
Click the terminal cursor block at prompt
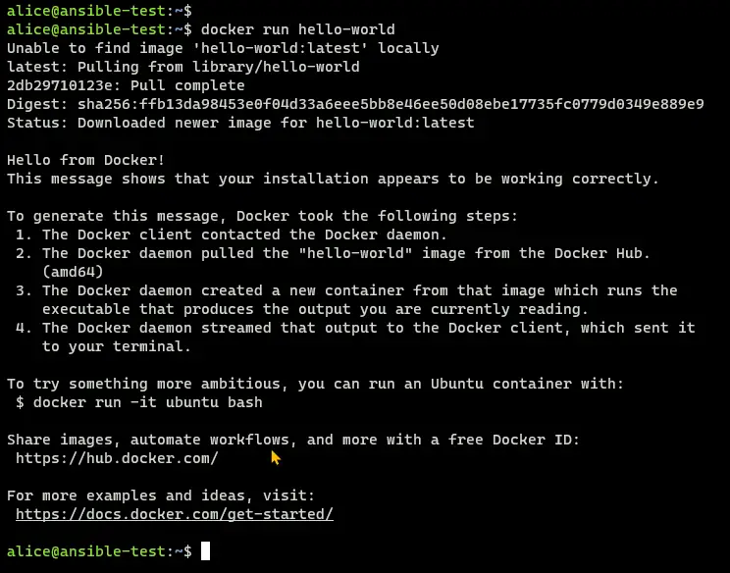[205, 551]
